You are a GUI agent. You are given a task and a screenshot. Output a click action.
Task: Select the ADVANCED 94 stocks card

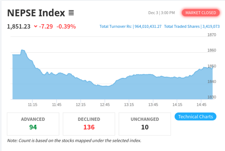pos(33,124)
